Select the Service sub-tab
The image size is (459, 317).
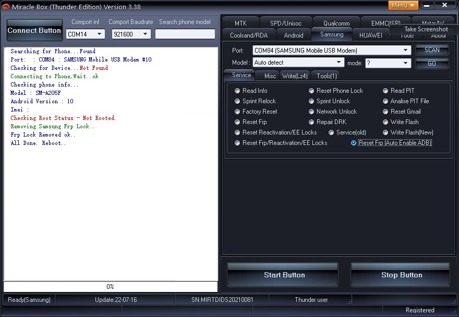point(241,75)
